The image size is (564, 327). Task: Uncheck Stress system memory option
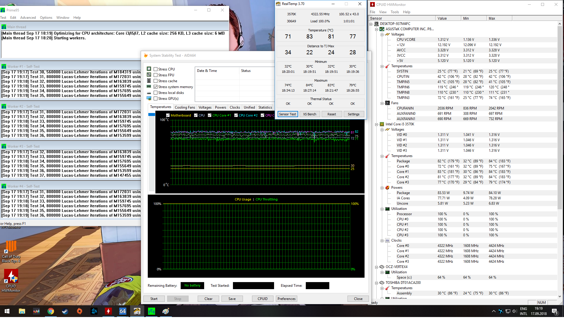(156, 87)
